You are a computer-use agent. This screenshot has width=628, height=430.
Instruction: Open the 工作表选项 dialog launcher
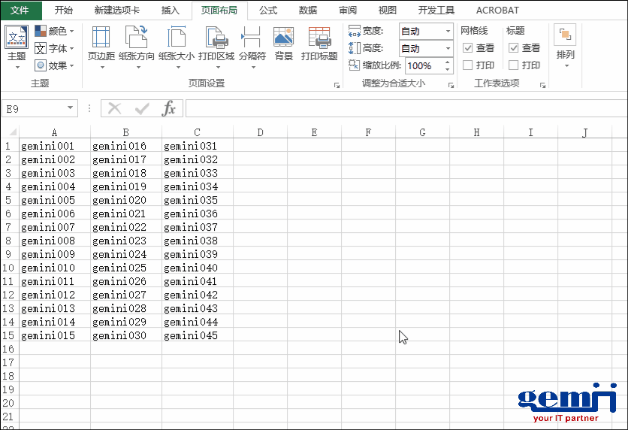[542, 86]
